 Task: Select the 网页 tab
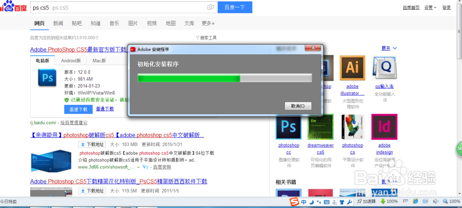39,23
